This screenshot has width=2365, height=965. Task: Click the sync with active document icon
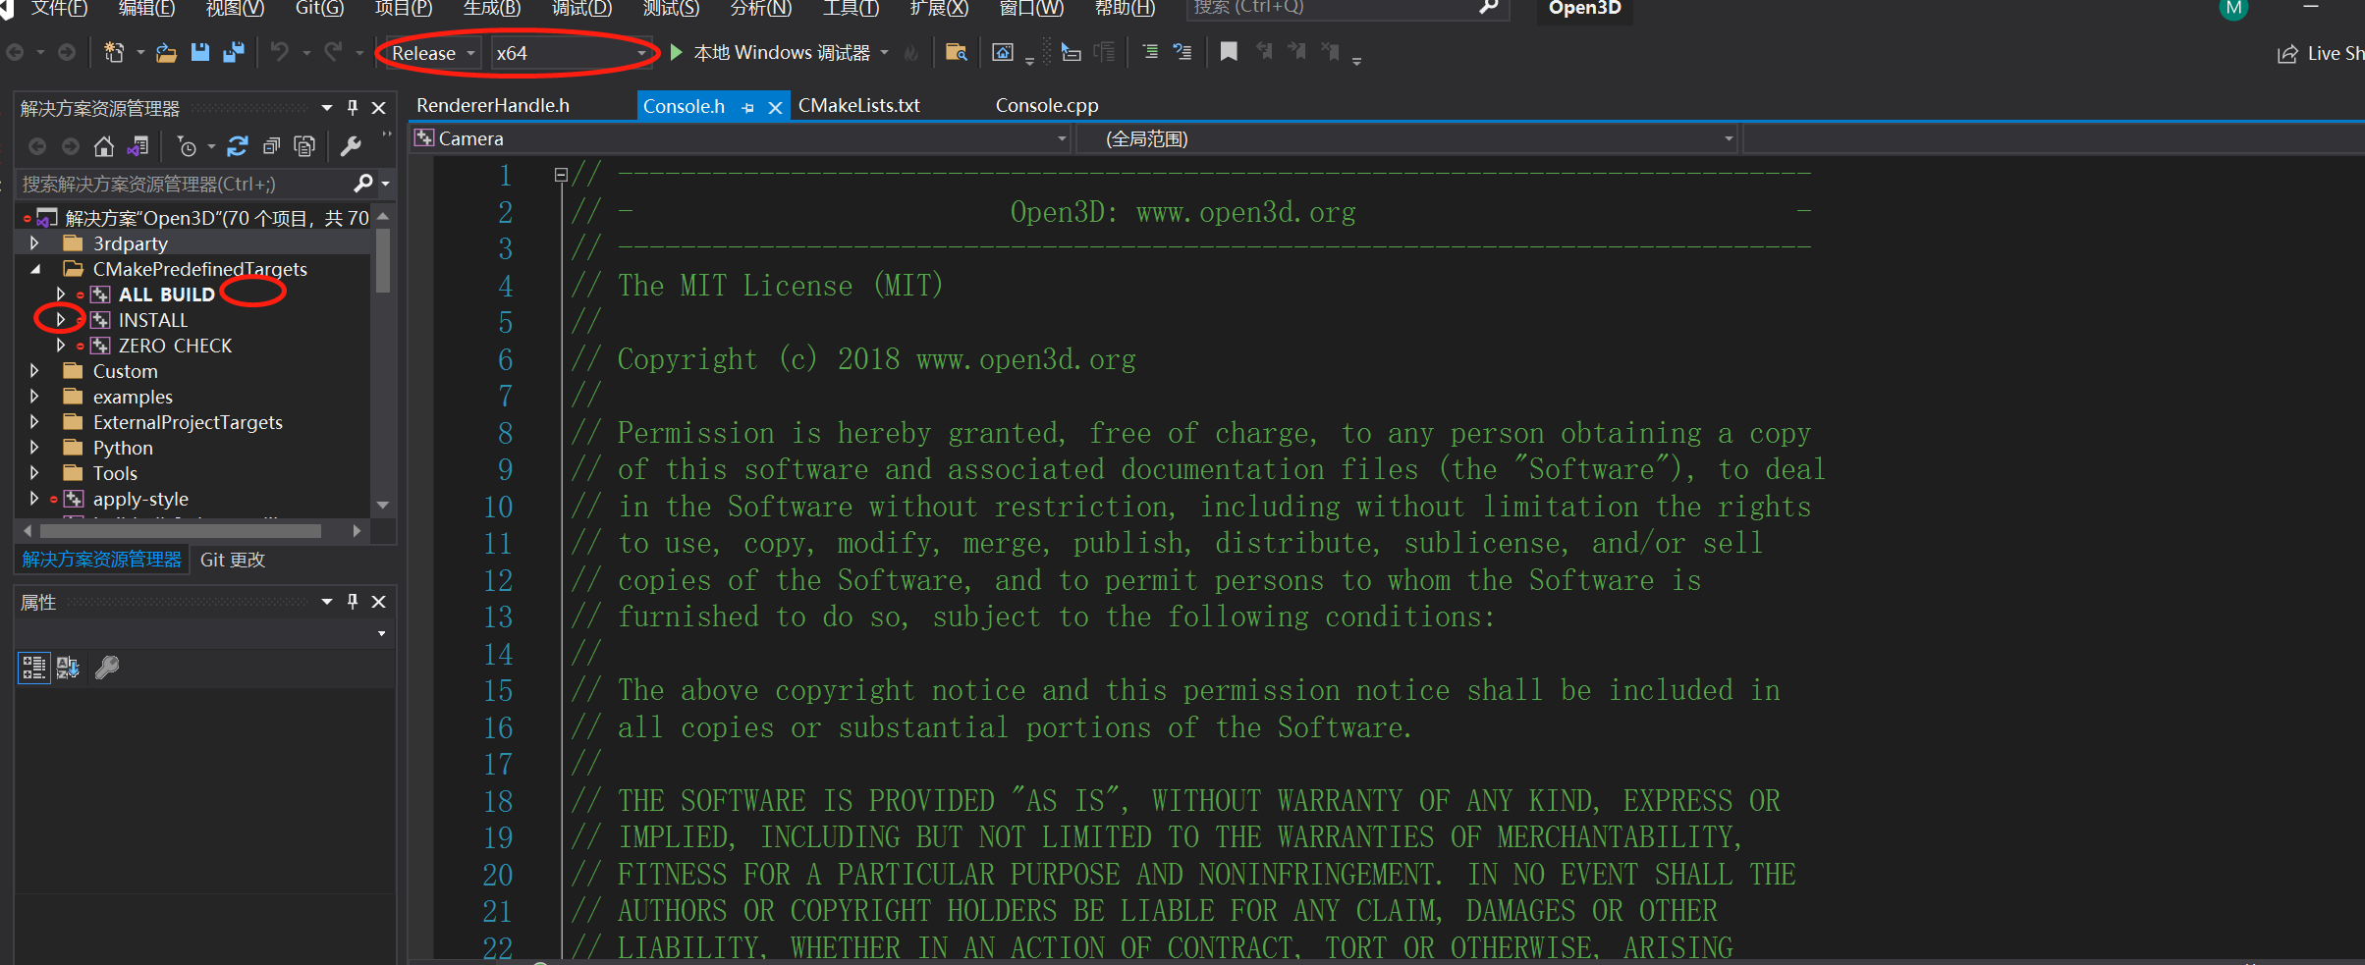click(x=137, y=145)
